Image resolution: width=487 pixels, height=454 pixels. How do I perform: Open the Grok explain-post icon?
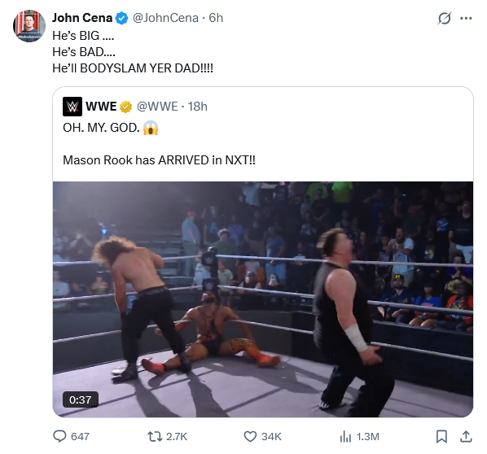point(445,18)
